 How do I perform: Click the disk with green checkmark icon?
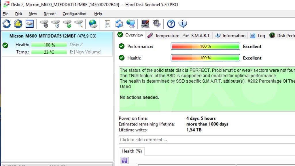67,24
